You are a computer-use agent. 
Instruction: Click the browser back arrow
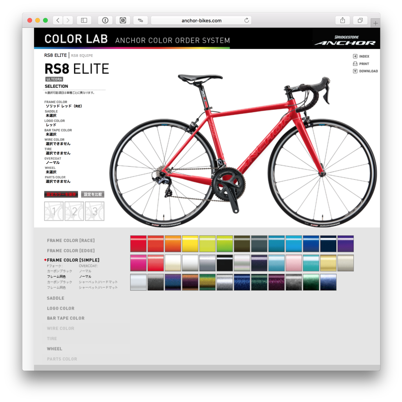pos(58,20)
